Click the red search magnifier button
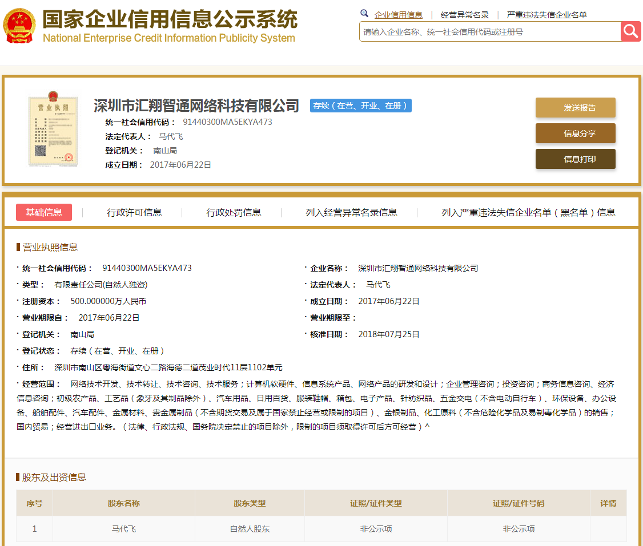The width and height of the screenshot is (643, 546). pyautogui.click(x=630, y=31)
